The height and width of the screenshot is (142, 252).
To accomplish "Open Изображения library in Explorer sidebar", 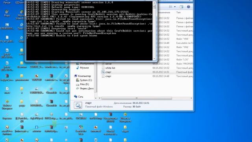I will pyautogui.click(x=87, y=64).
